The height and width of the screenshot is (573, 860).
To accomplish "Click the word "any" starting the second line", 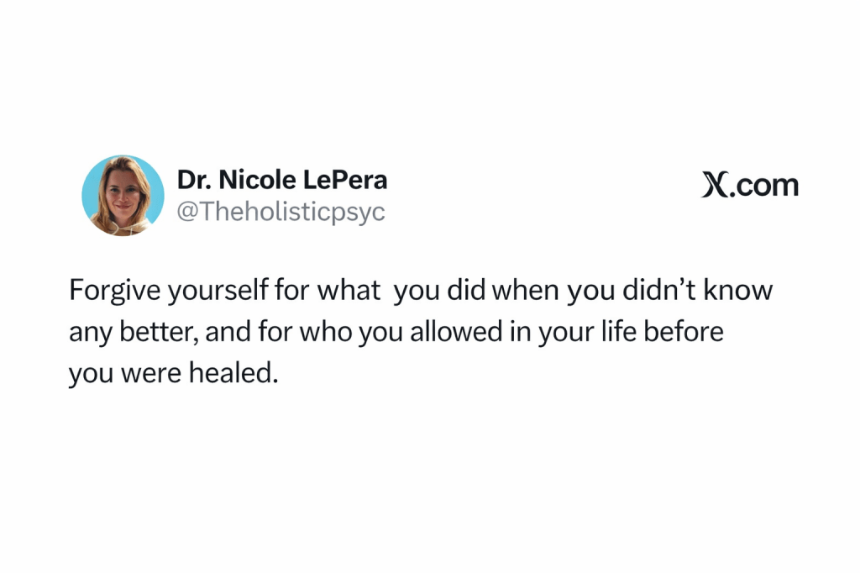I will 90,334.
